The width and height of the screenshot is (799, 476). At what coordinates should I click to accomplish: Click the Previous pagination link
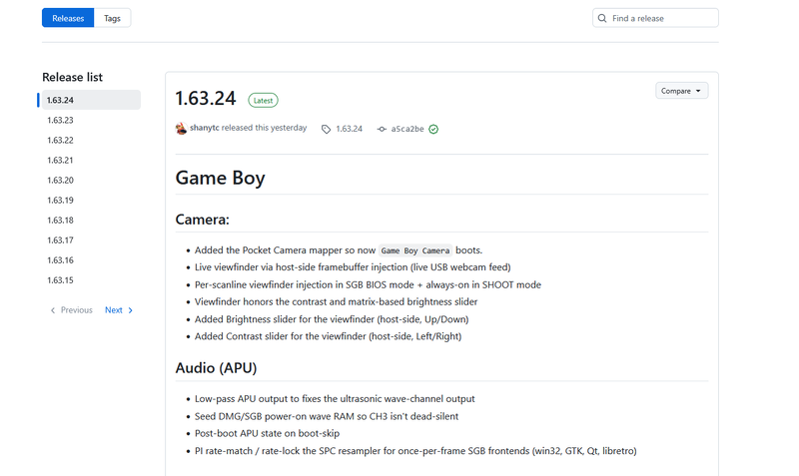pyautogui.click(x=71, y=310)
